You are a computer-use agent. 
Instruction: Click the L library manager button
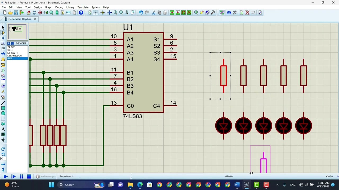click(12, 43)
